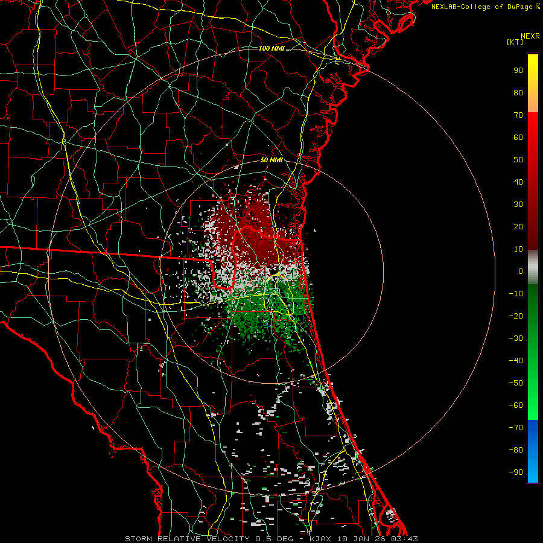
Task: Click the -20 value on velocity scale
Action: 516,316
